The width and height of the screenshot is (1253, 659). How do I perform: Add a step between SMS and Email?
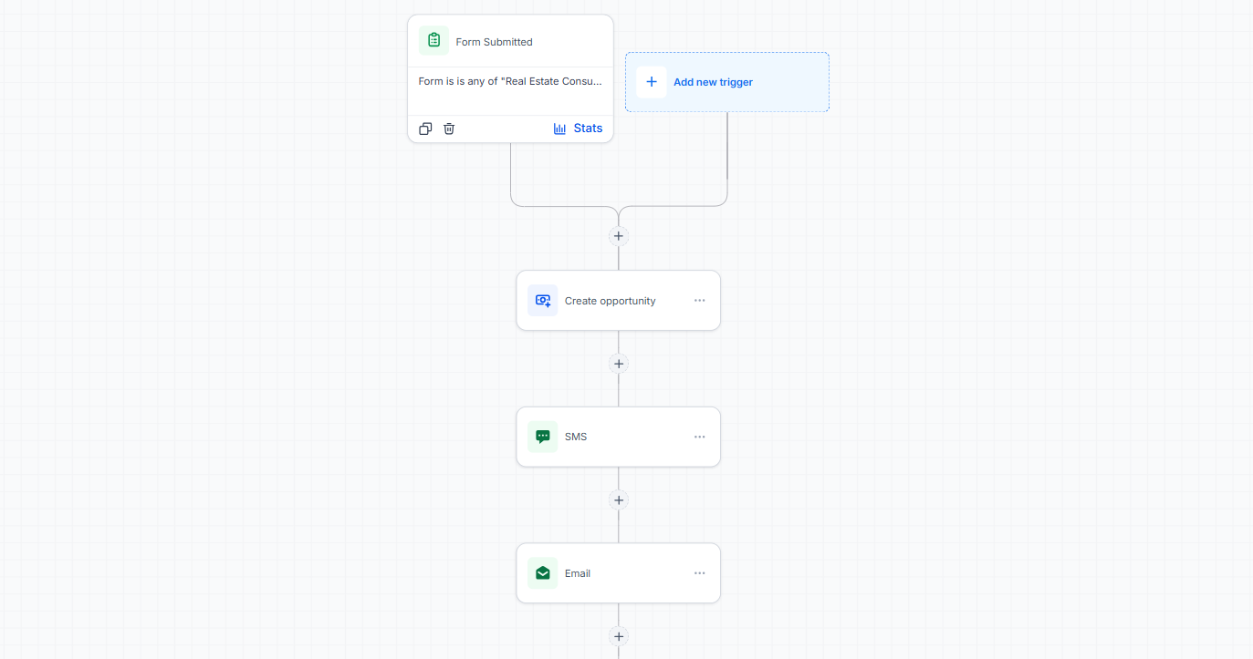619,500
